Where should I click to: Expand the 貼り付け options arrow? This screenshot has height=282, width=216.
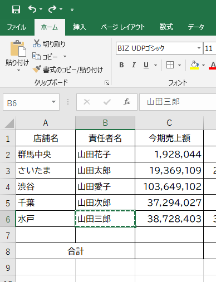[x=18, y=71]
